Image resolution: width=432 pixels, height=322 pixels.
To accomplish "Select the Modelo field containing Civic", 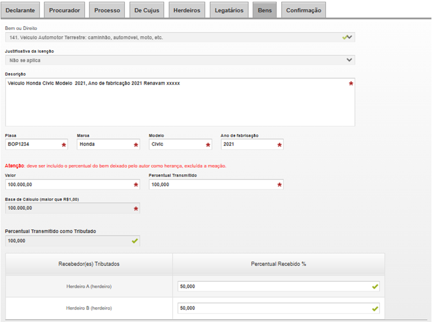I will (176, 145).
